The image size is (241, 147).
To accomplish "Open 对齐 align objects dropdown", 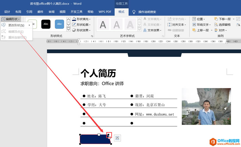I will (x=221, y=30).
